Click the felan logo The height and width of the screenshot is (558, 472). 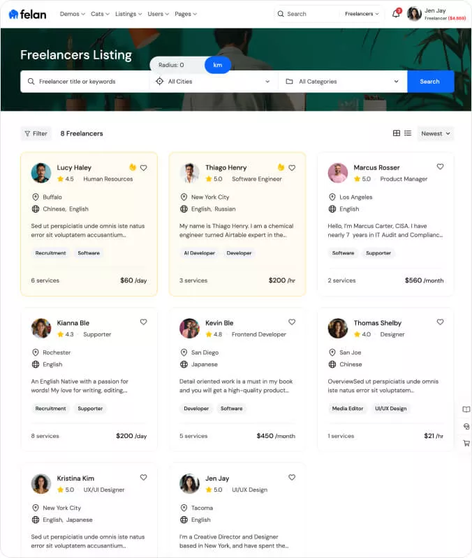(x=28, y=14)
